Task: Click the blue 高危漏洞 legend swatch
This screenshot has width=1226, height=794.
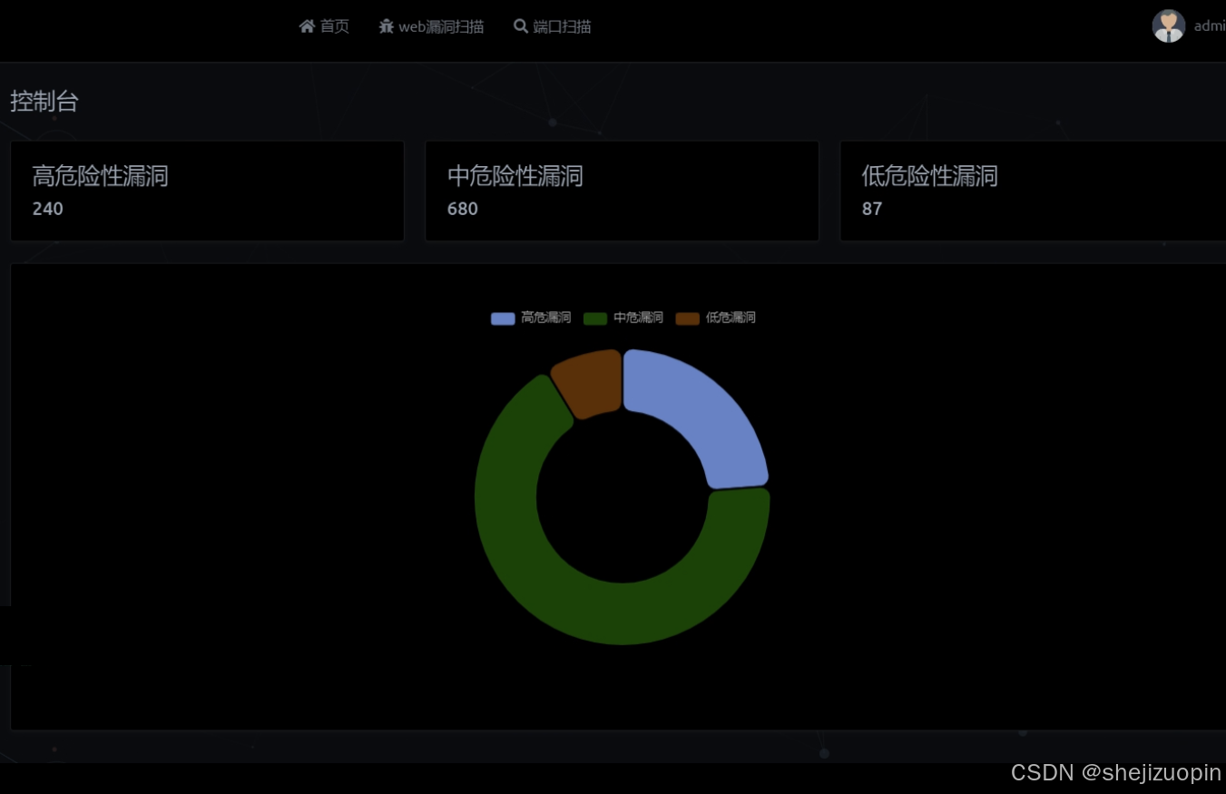Action: [503, 319]
